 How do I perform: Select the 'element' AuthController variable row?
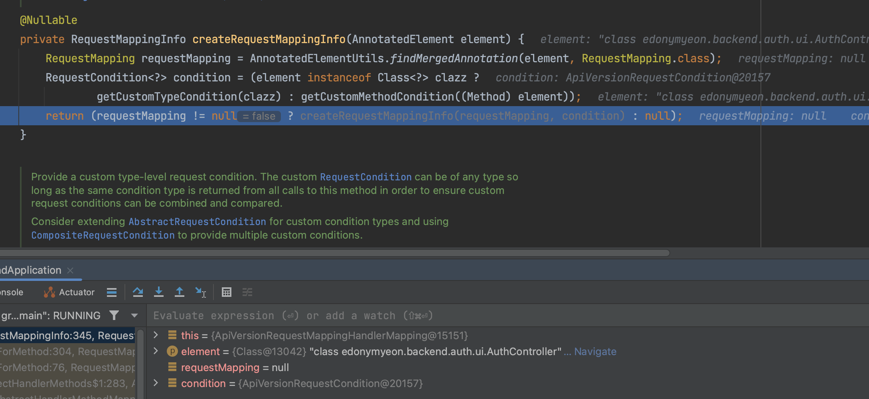[x=507, y=352]
